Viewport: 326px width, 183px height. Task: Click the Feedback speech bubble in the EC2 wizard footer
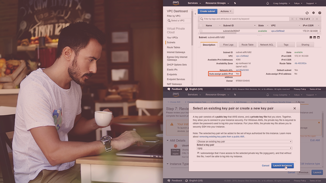pyautogui.click(x=169, y=181)
